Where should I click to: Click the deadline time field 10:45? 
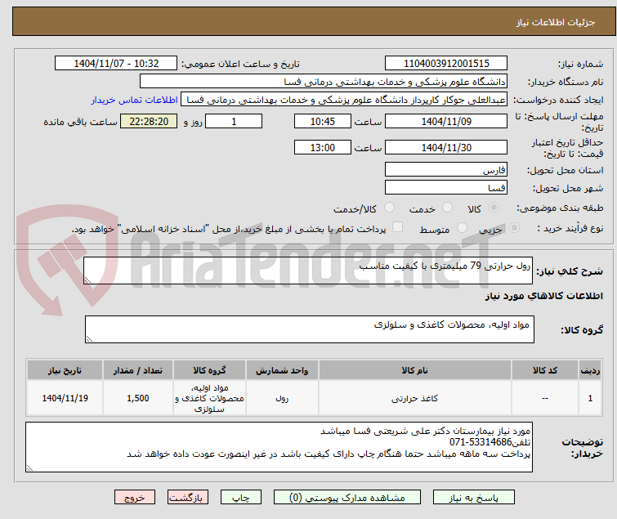pyautogui.click(x=323, y=121)
